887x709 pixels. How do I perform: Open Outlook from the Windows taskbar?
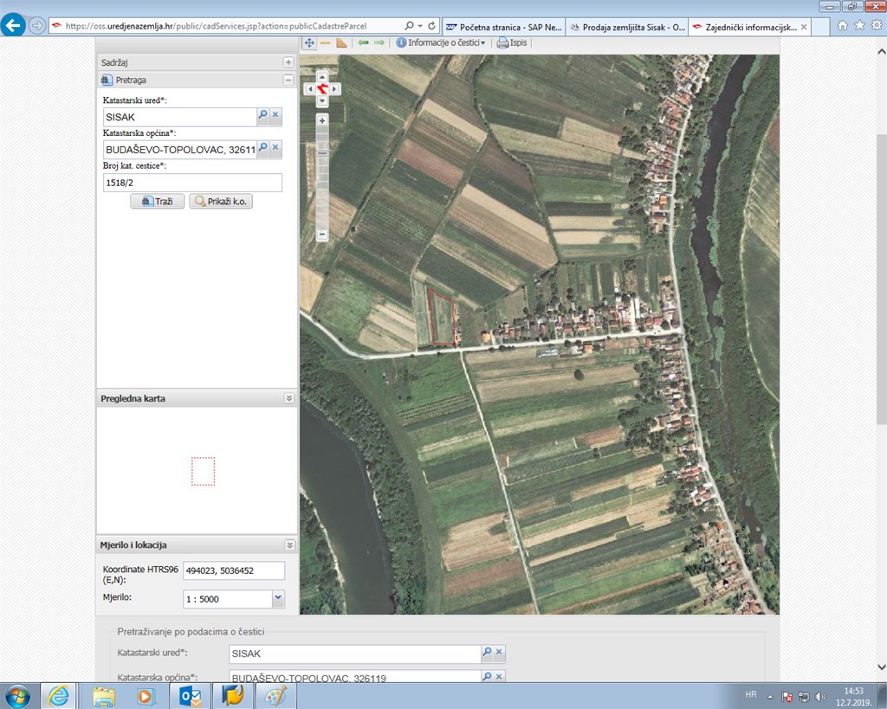tap(190, 695)
